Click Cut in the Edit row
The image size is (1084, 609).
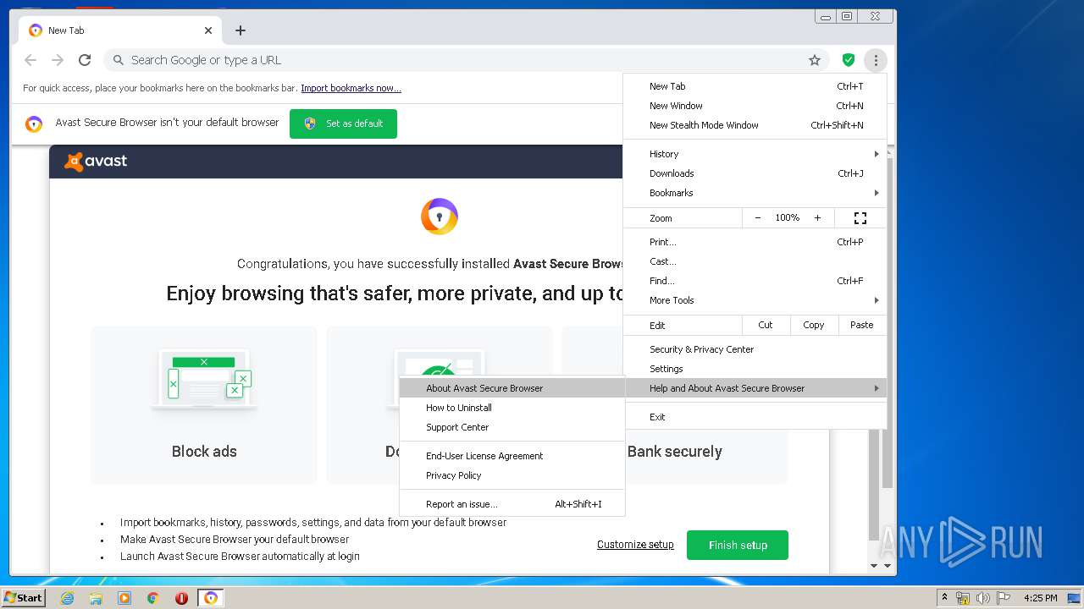tap(766, 325)
